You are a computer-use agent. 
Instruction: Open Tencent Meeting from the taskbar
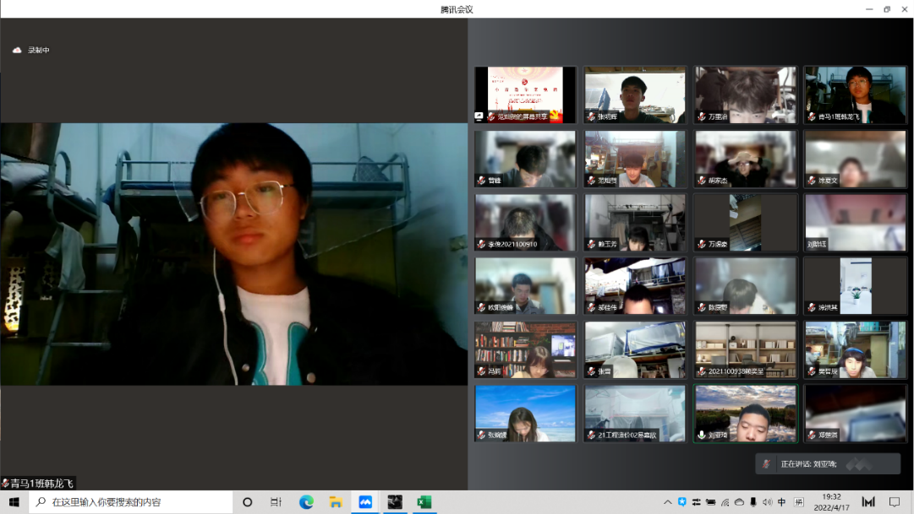coord(365,502)
